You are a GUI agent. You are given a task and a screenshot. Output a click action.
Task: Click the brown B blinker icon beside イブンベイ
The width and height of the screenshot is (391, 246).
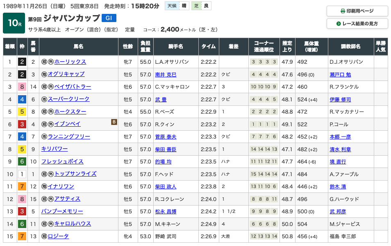(114, 121)
